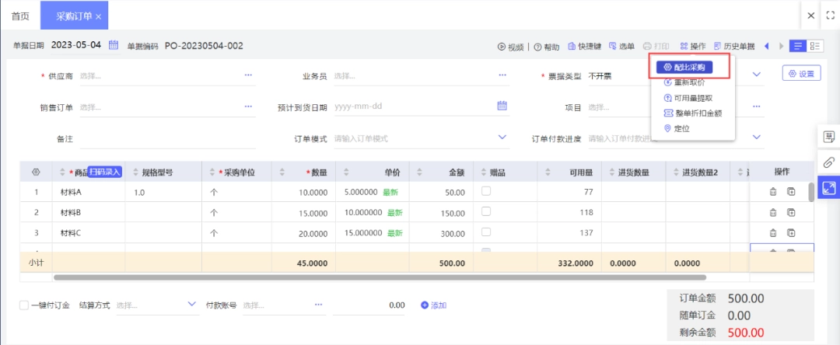Click the blue expand arrows sidebar icon

828,188
